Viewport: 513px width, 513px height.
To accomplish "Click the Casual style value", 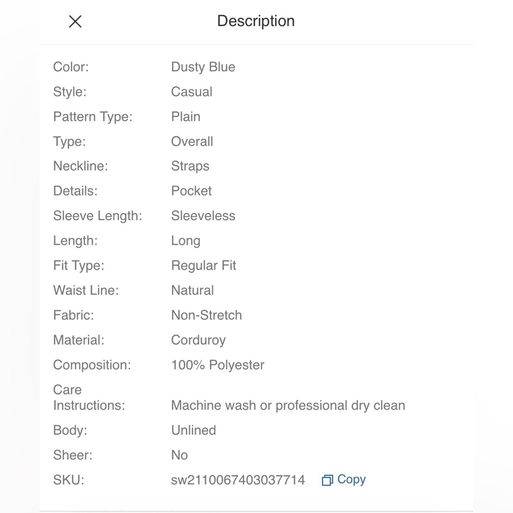I will point(192,92).
